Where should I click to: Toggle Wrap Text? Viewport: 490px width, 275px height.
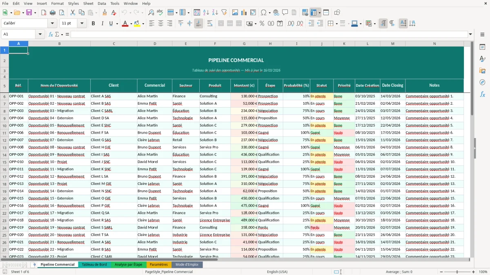coord(209,24)
